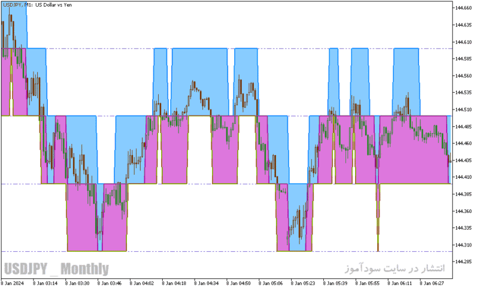Screen dimensions: 479x289
Task: Click the Persian watermark text at bottom right
Action: [x=395, y=268]
